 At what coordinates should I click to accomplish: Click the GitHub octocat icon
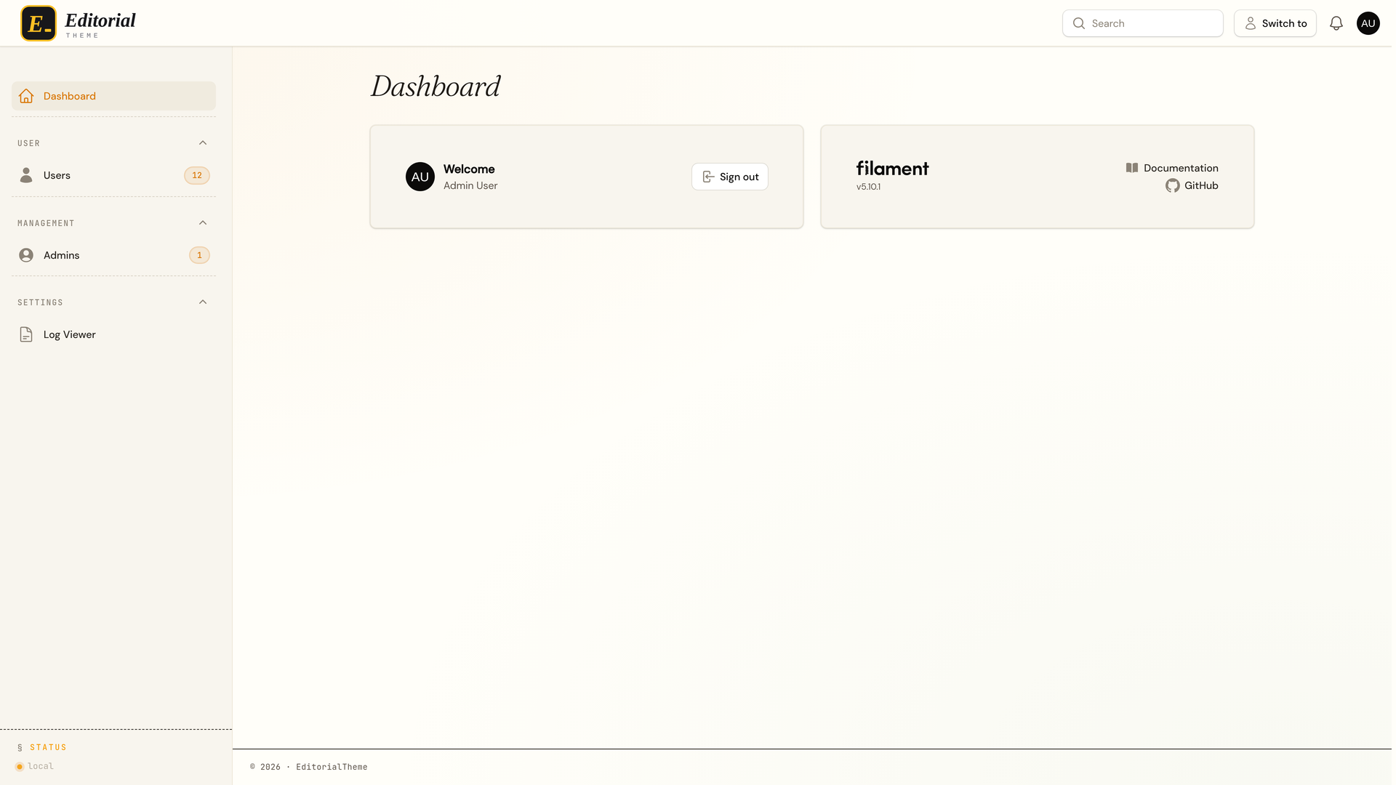1173,185
